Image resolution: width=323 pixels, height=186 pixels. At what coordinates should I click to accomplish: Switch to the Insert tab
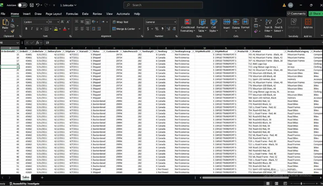pyautogui.click(x=27, y=14)
